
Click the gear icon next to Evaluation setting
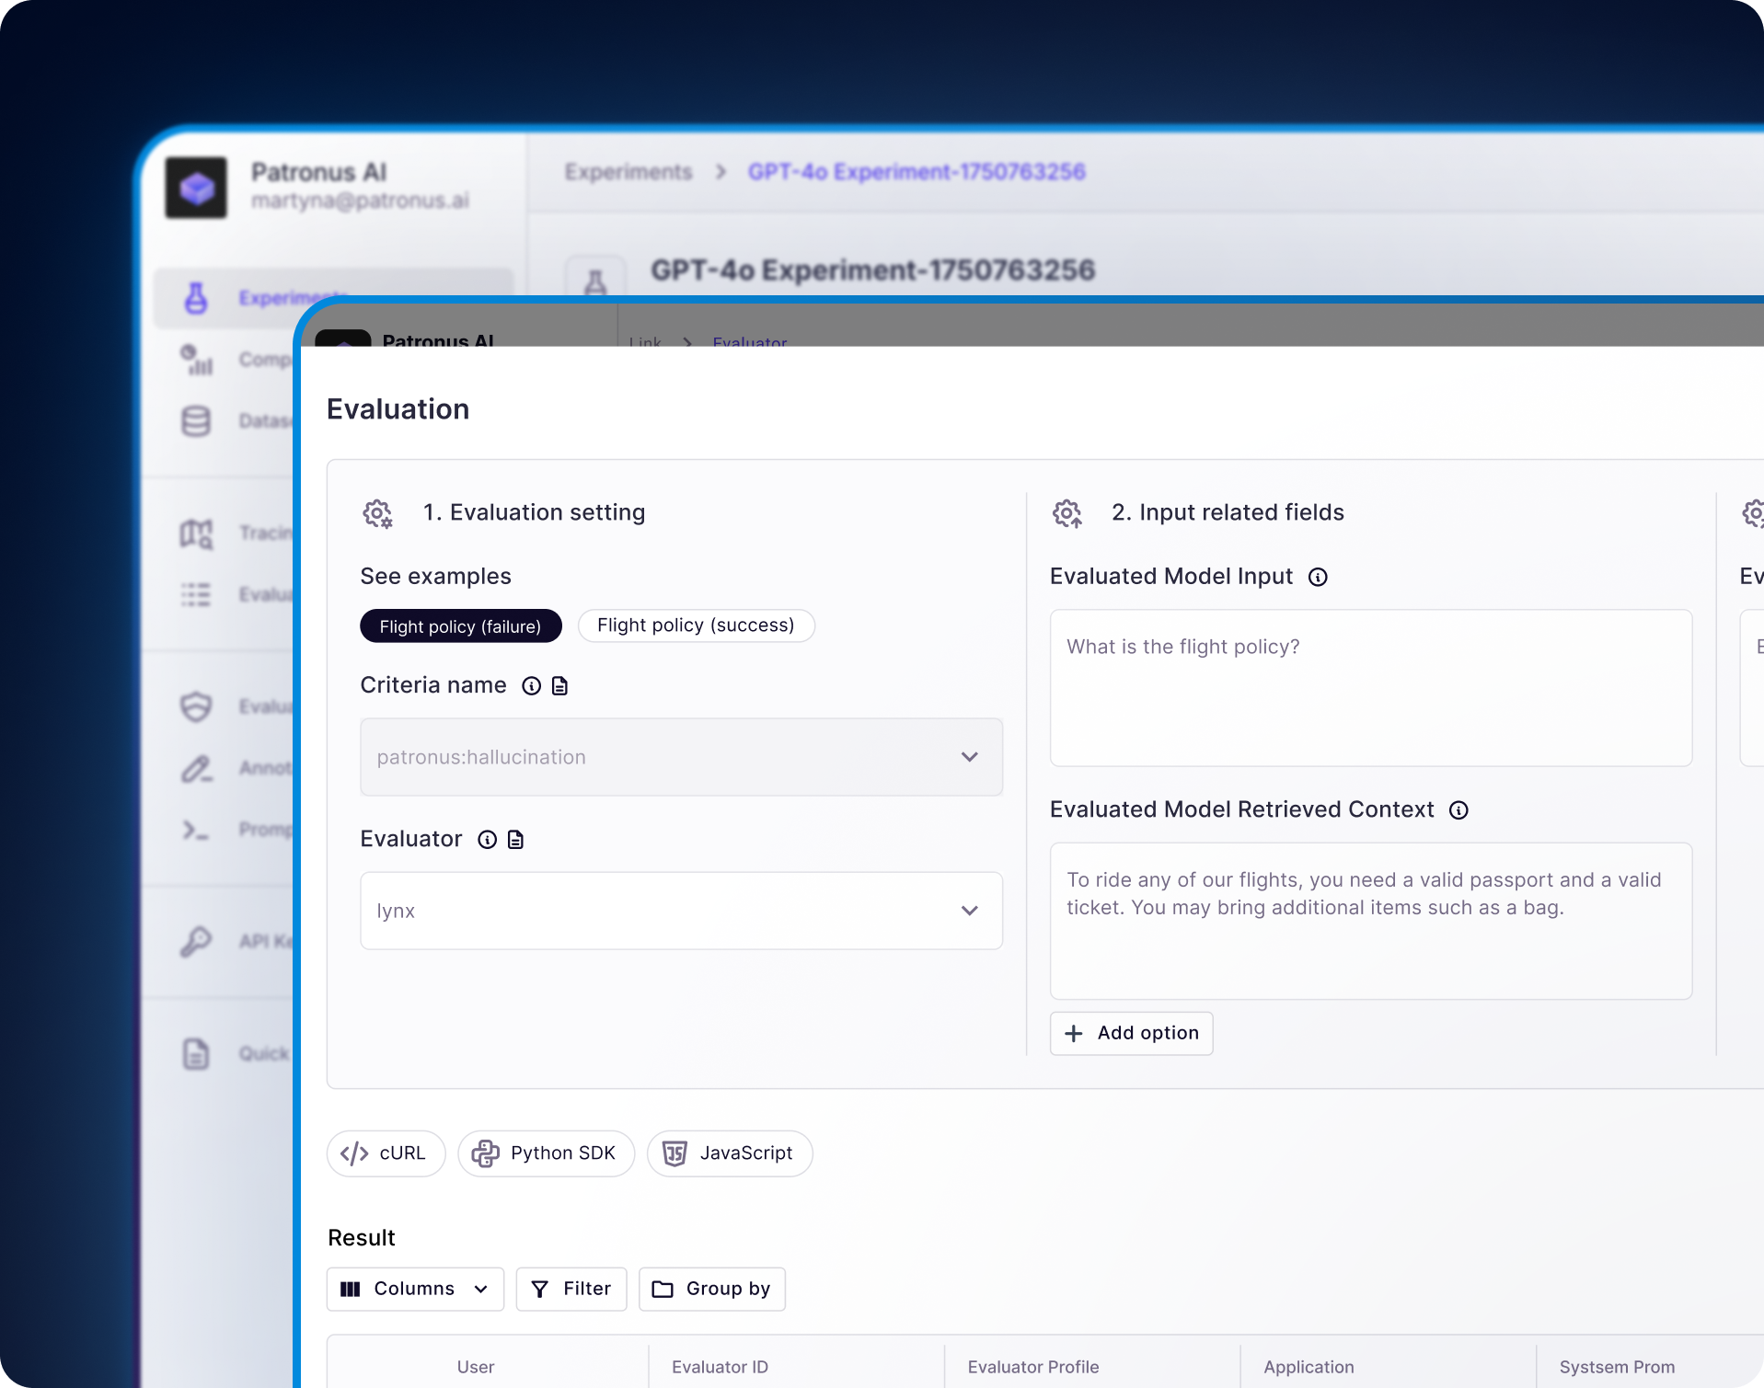tap(377, 513)
